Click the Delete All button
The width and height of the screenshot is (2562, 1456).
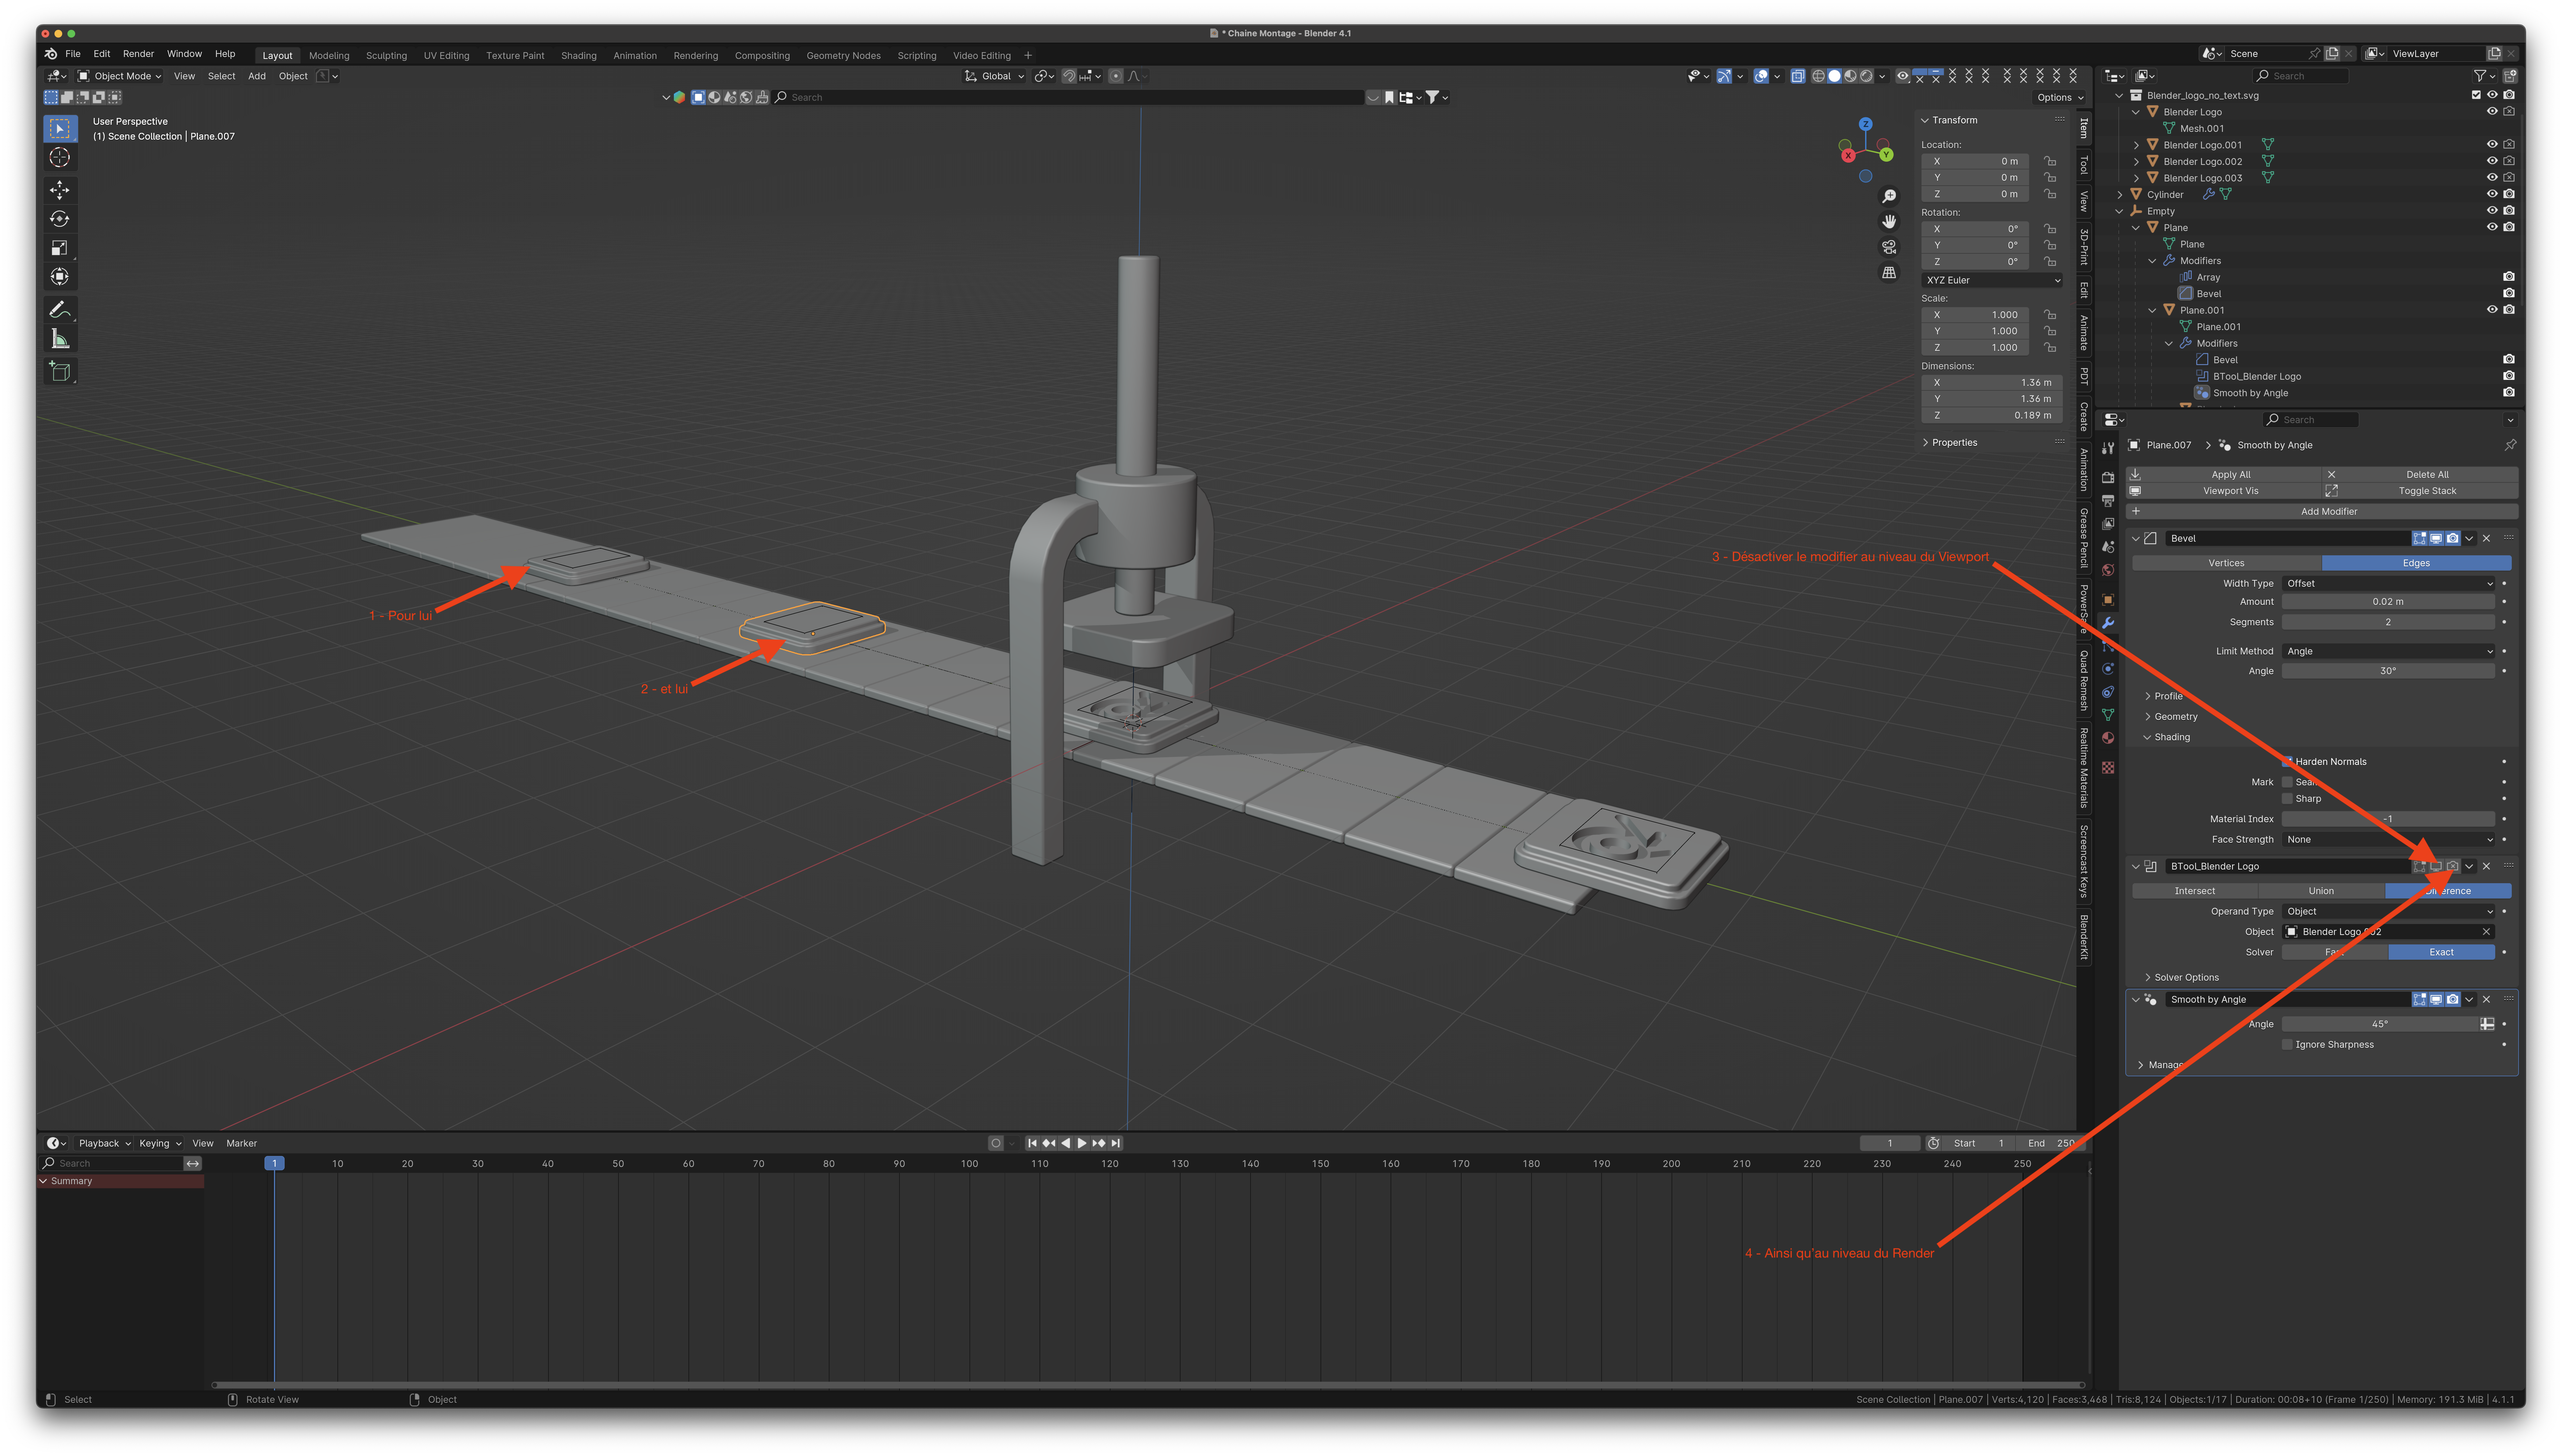[2420, 475]
